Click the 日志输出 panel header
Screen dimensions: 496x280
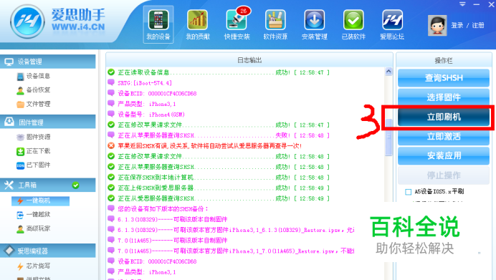point(249,60)
